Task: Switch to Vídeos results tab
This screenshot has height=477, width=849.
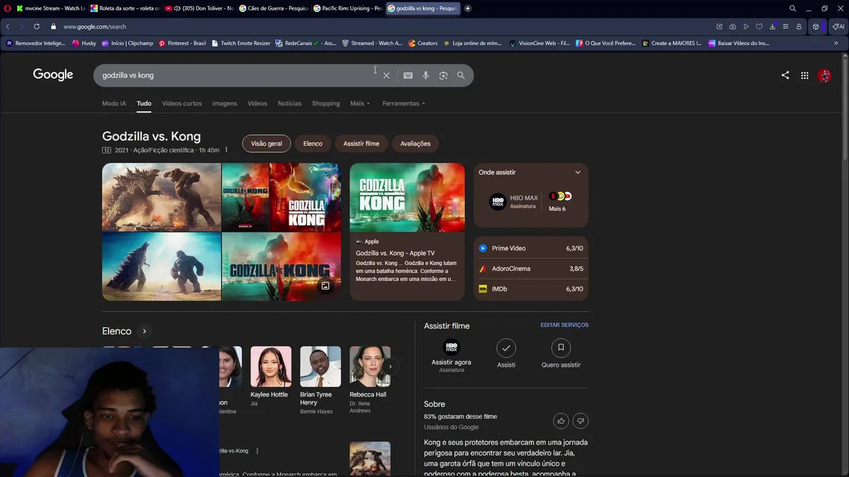Action: coord(257,103)
